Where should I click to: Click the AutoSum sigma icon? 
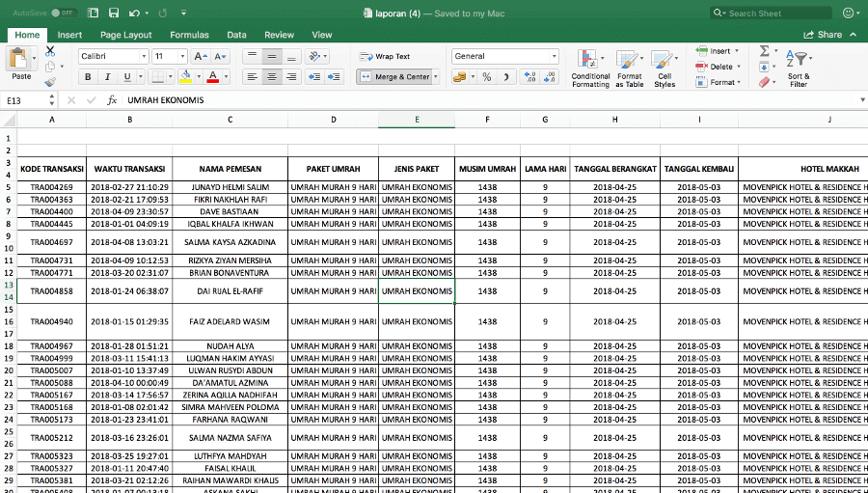coord(764,51)
